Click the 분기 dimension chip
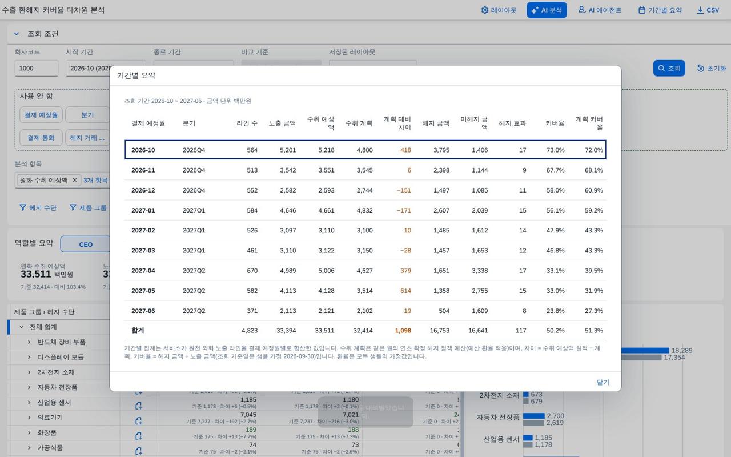 point(87,115)
